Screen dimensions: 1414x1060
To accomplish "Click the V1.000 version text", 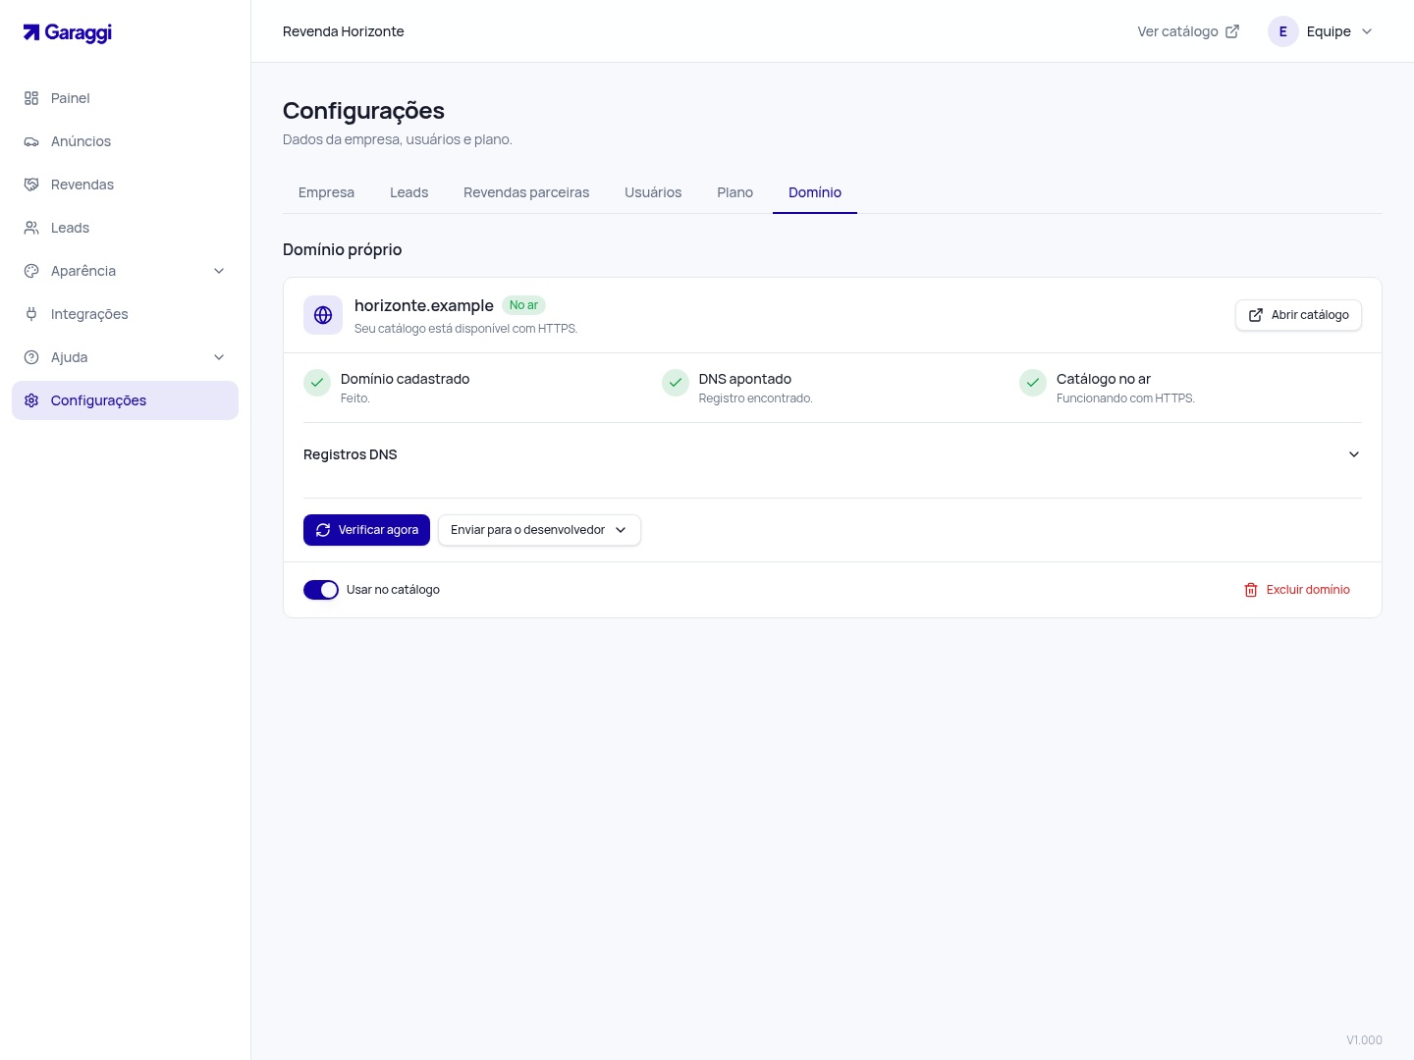I will point(1364,1040).
